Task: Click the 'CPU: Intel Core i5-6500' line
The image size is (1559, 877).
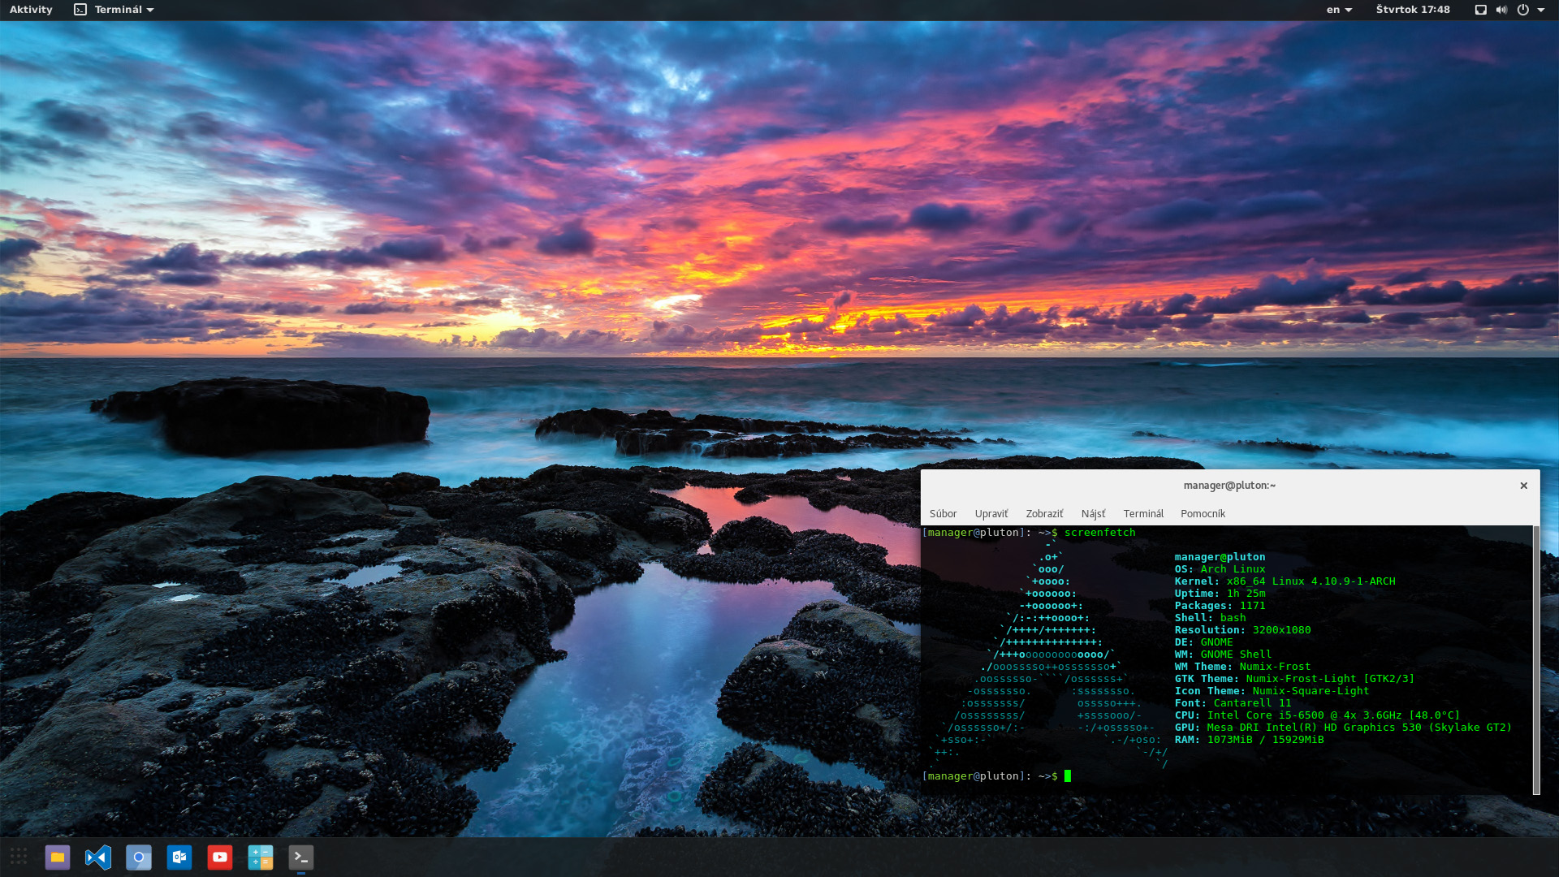Action: tap(1317, 715)
